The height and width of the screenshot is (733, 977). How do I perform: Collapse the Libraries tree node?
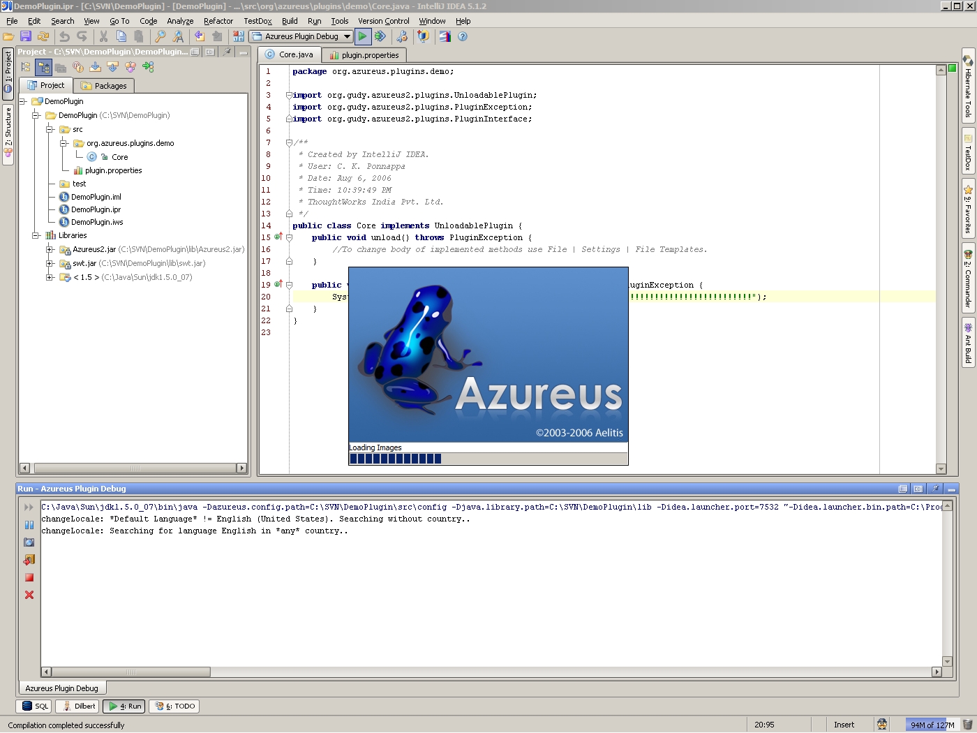(36, 235)
